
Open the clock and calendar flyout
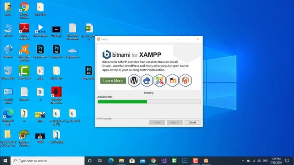click(x=276, y=161)
